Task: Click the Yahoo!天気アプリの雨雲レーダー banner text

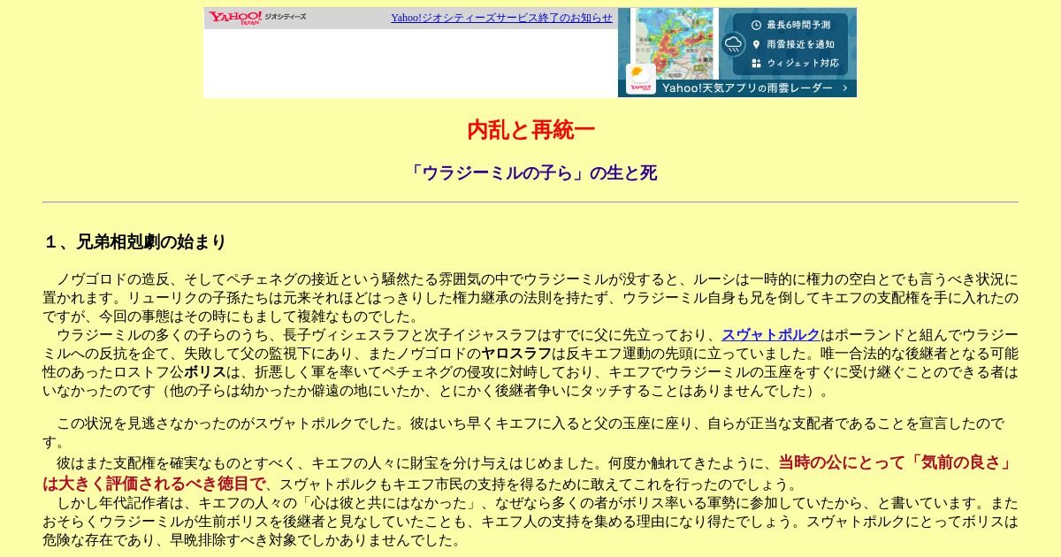Action: tap(747, 88)
